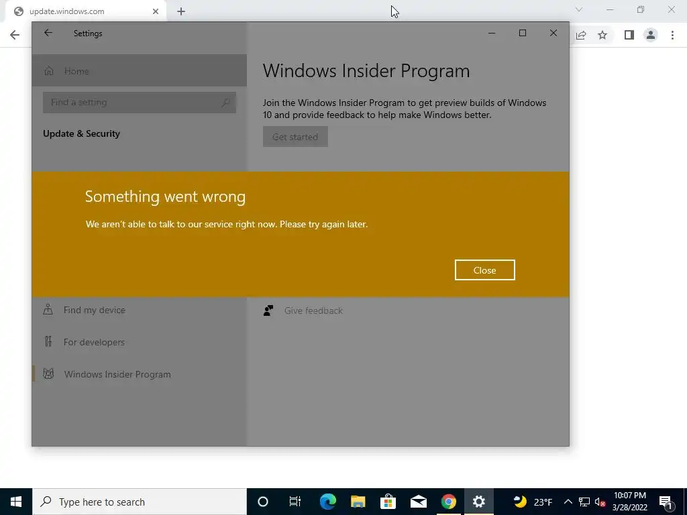Click the Give feedback person icon
The image size is (687, 515).
(x=268, y=310)
